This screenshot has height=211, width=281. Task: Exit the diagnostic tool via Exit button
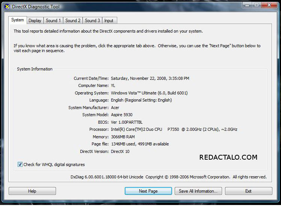[248, 191]
